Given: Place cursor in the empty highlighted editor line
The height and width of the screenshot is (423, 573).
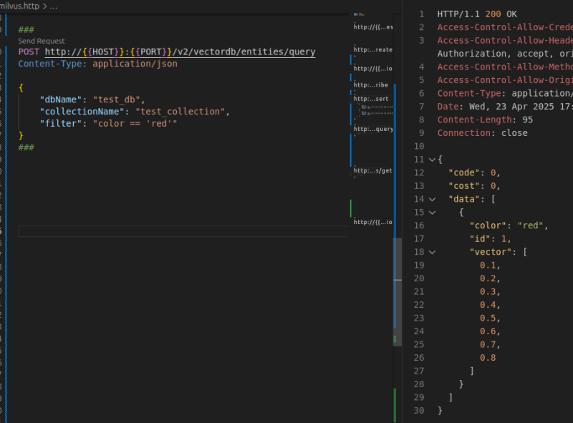Looking at the screenshot, I should (x=179, y=231).
